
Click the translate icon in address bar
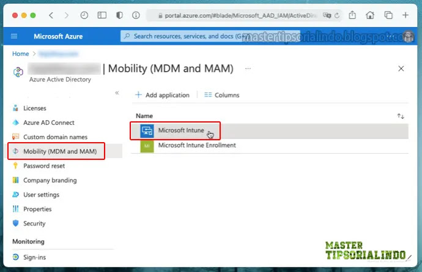pos(327,15)
